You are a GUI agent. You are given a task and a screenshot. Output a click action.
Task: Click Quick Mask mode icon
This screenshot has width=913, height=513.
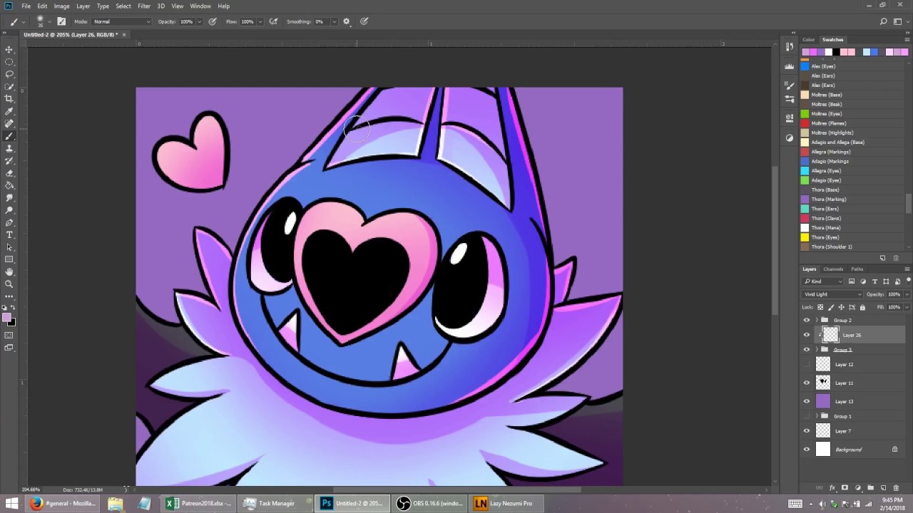pyautogui.click(x=9, y=335)
